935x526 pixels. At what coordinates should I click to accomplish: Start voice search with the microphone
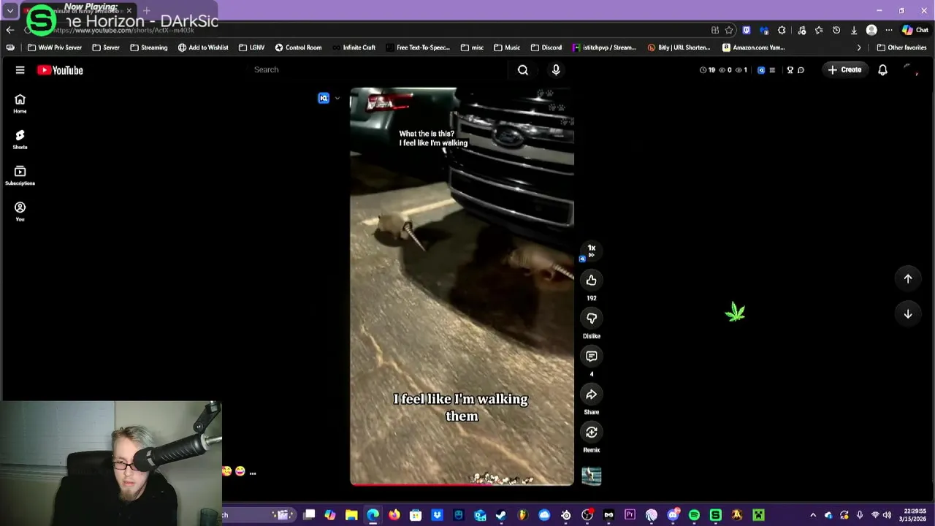tap(556, 69)
